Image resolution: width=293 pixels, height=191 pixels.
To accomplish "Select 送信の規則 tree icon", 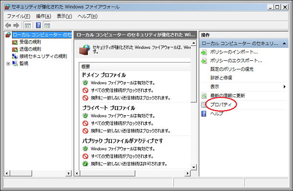I will point(15,49).
